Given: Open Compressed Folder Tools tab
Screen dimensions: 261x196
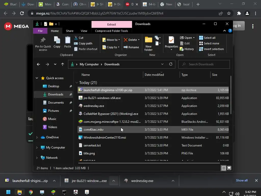Looking at the screenshot, I should (112, 31).
